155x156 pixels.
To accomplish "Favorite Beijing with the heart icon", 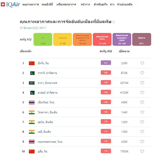I will click(x=142, y=63).
